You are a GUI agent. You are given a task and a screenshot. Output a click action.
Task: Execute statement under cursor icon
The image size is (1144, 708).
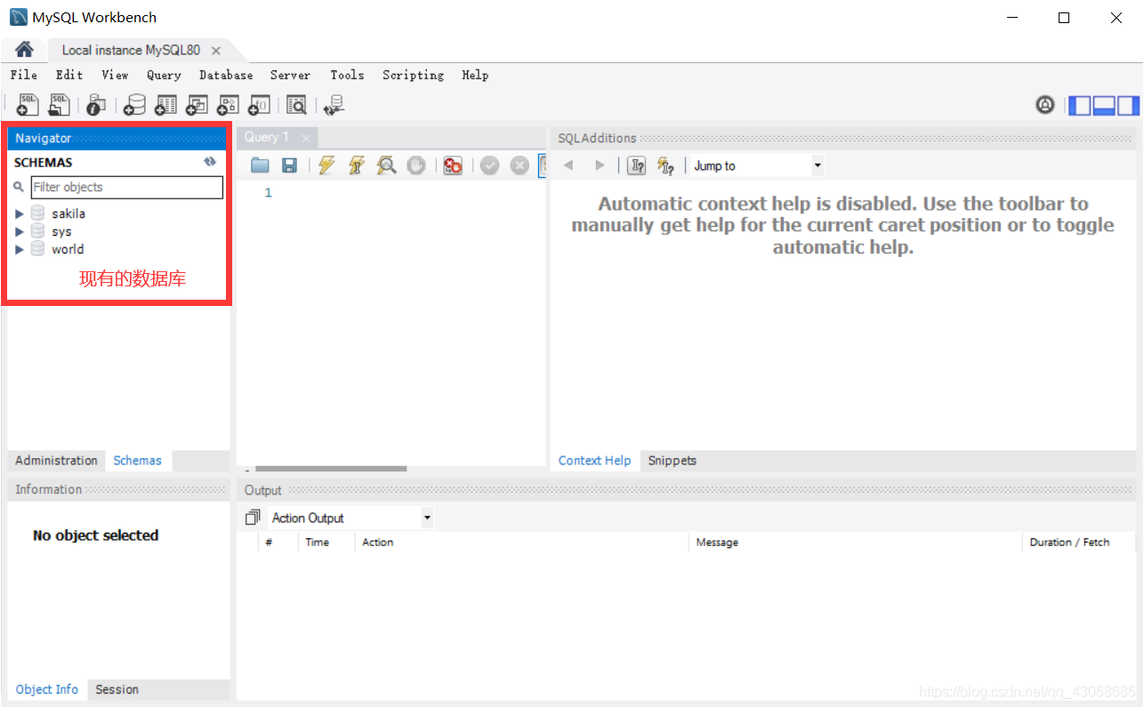tap(357, 165)
